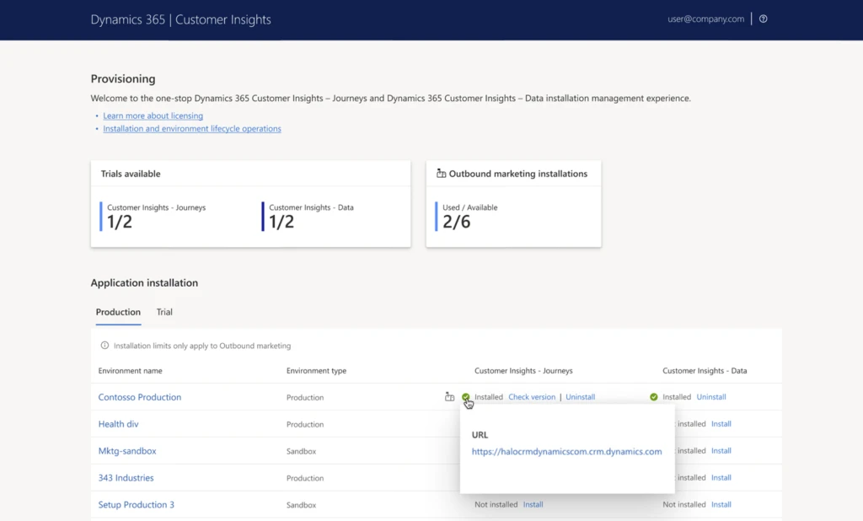Screen dimensions: 863x521
Task: Click the help question mark icon
Action: pyautogui.click(x=764, y=19)
